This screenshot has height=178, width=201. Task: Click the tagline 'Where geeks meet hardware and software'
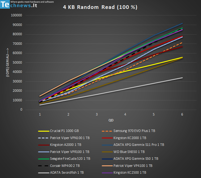point(32,2)
